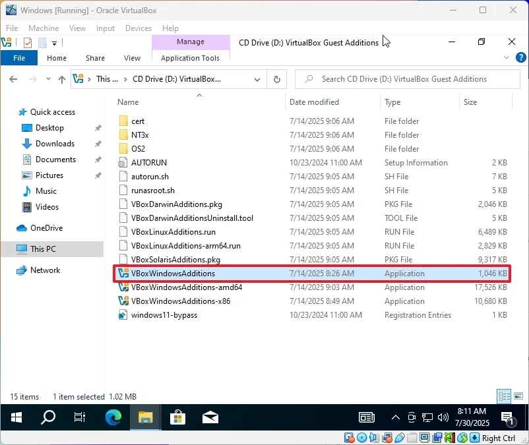Image resolution: width=529 pixels, height=445 pixels.
Task: Expand the address bar history dropdown
Action: 257,78
